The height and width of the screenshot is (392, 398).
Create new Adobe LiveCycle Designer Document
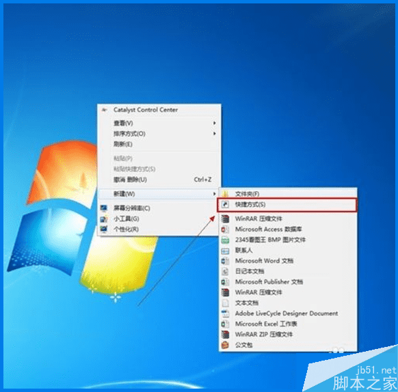(x=288, y=313)
